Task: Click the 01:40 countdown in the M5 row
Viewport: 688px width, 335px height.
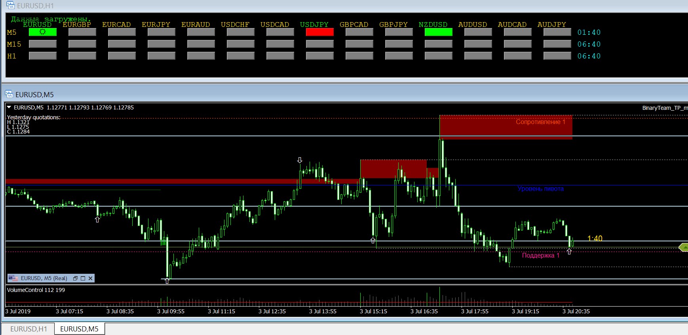Action: coord(589,32)
